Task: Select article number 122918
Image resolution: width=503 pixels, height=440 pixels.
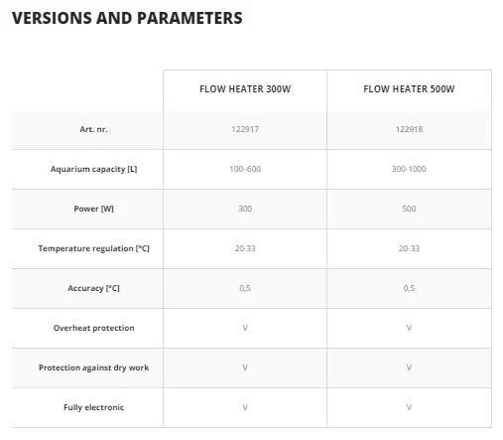Action: pos(409,129)
